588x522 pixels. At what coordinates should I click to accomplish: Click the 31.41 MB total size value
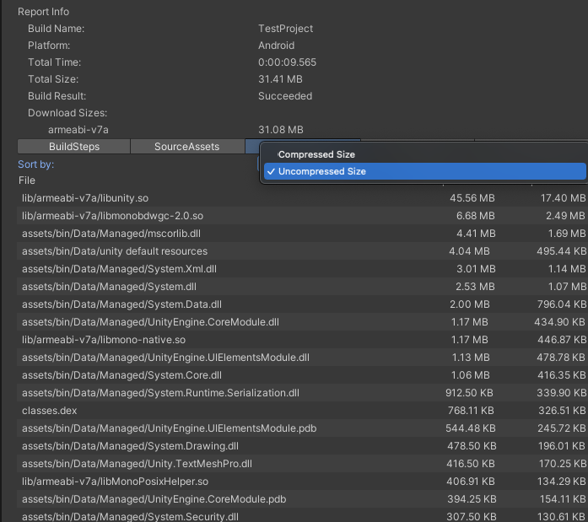[x=280, y=79]
